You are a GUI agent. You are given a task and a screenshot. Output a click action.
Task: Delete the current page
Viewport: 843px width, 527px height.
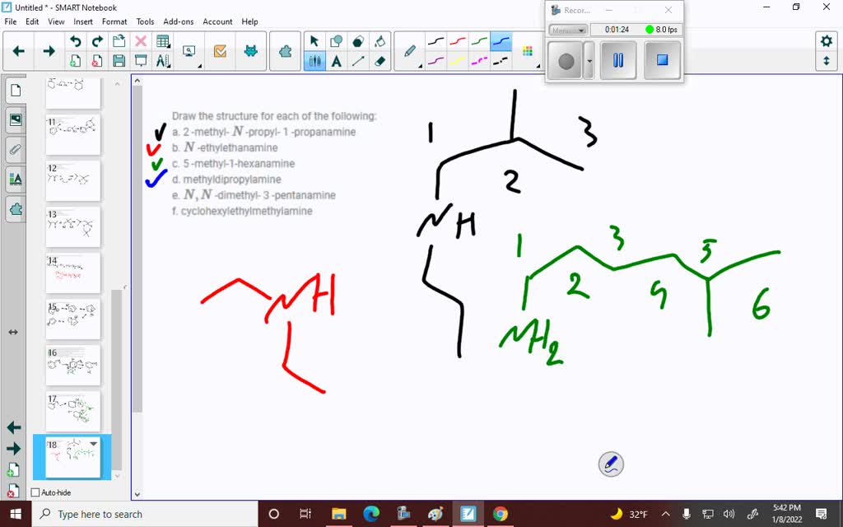click(x=97, y=61)
